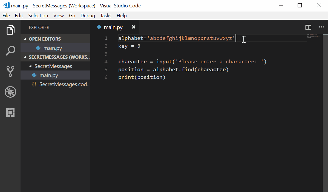The width and height of the screenshot is (328, 192).
Task: Click the EXPLORER panel title
Action: tap(39, 27)
